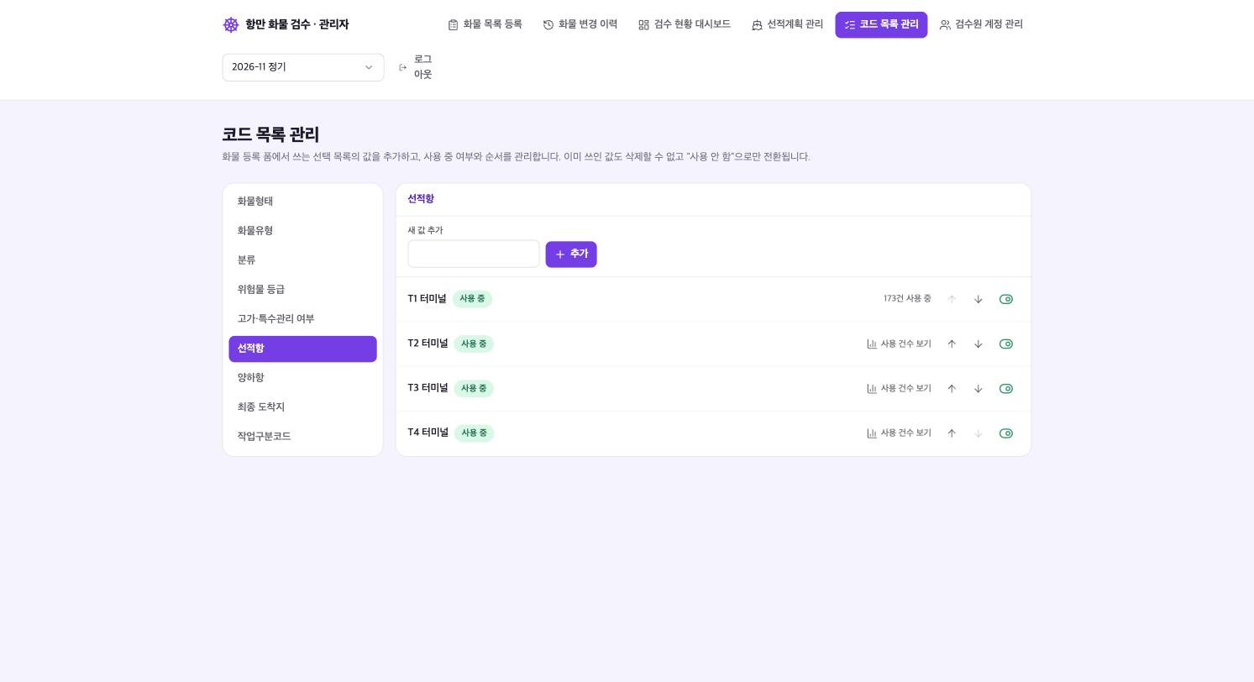This screenshot has height=682, width=1254.
Task: Move T2 터미널 up in order
Action: [x=952, y=344]
